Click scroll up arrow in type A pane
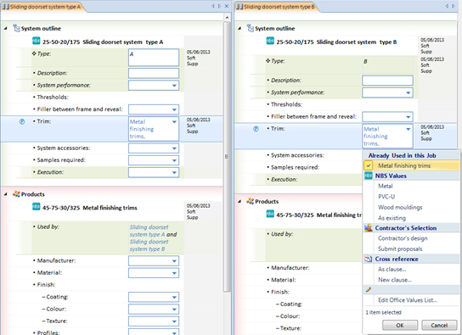The height and width of the screenshot is (335, 462). [x=227, y=18]
